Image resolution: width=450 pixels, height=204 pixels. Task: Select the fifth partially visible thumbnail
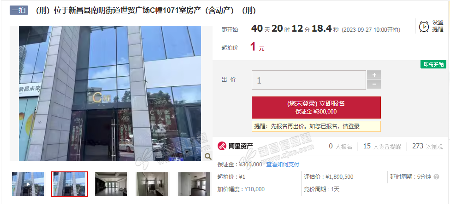coord(194,184)
